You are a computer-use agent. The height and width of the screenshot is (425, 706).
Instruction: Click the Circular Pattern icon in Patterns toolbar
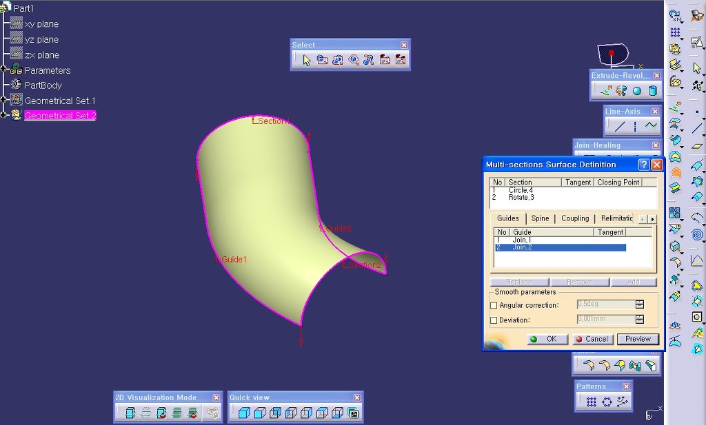coord(607,402)
